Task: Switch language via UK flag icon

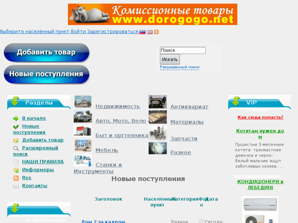Action: pos(150,32)
